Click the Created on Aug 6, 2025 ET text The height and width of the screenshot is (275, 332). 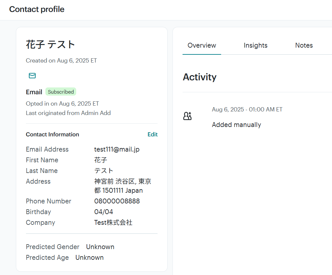(x=61, y=61)
